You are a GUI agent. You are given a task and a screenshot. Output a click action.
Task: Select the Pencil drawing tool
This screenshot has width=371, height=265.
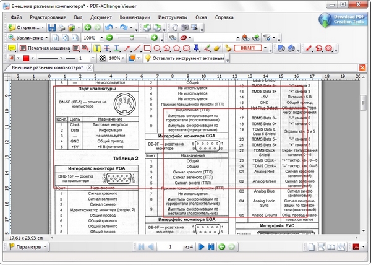point(208,48)
